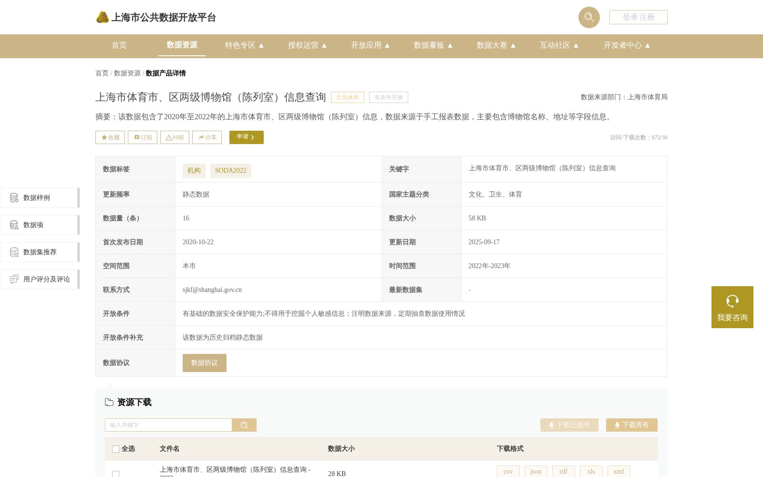
Task: Go to the 首页 nav tab
Action: point(119,45)
